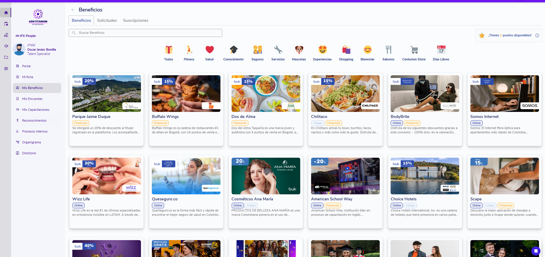Open the Parque Jaime Duque benefit card

106,109
